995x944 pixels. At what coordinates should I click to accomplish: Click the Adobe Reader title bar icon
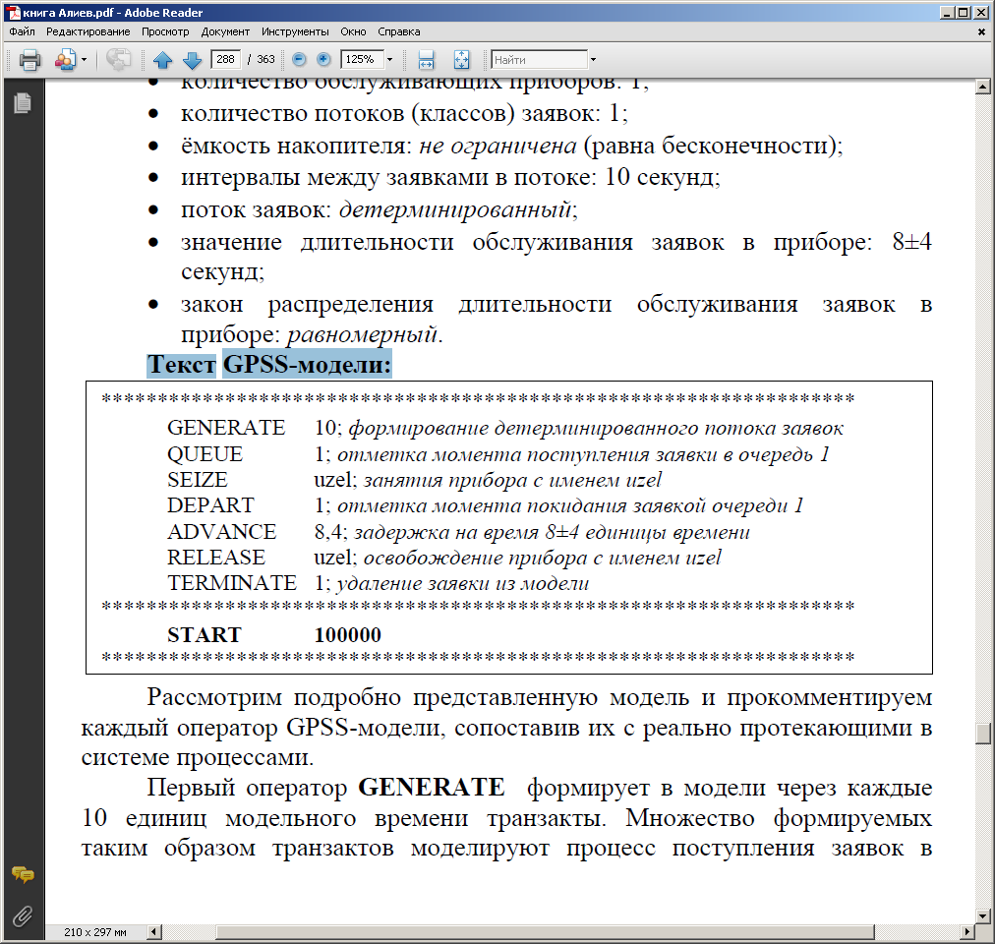[x=13, y=12]
